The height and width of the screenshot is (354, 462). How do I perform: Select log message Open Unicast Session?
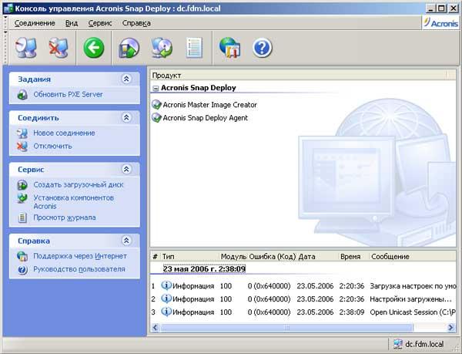coord(413,312)
